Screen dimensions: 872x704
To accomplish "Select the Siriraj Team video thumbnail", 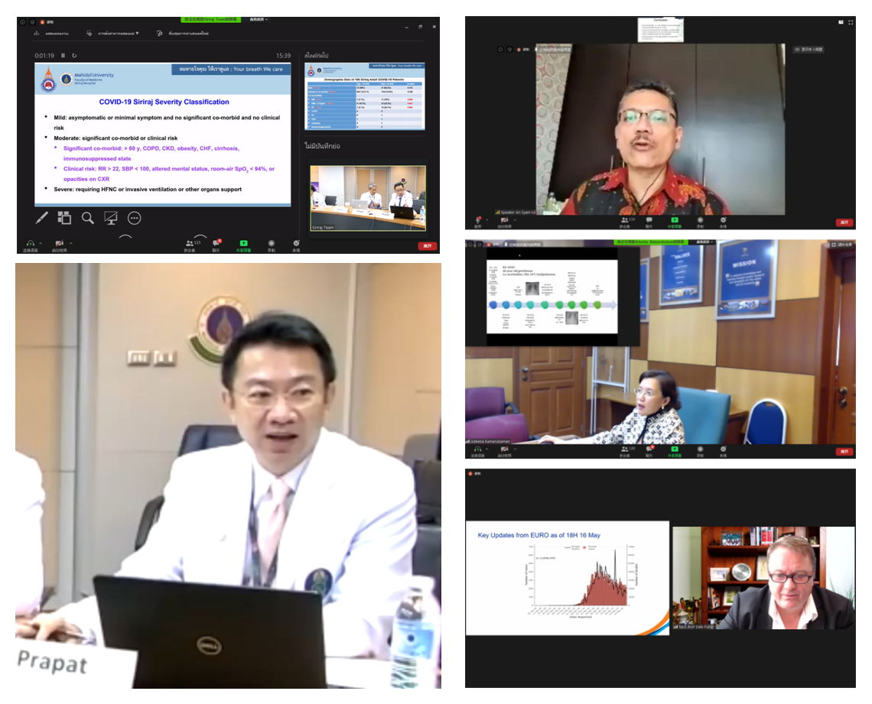I will click(368, 198).
